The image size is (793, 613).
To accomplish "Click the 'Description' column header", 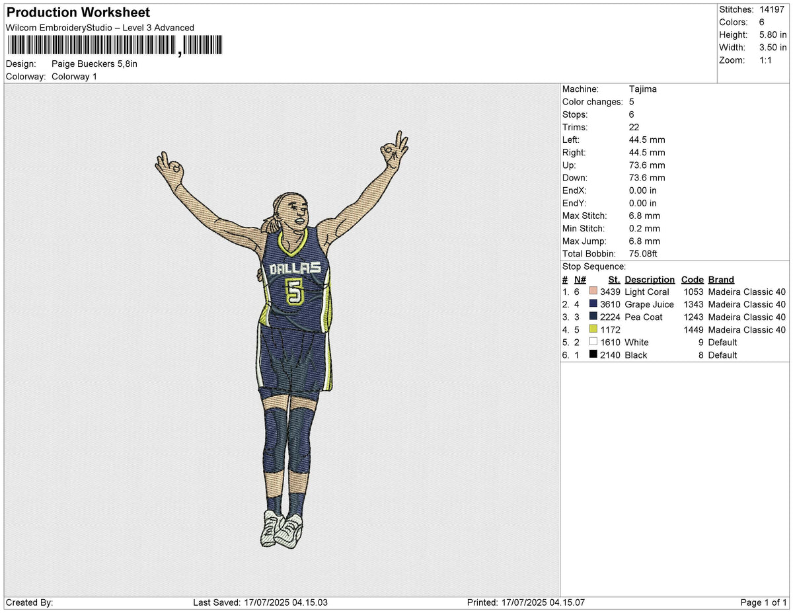I will click(650, 280).
